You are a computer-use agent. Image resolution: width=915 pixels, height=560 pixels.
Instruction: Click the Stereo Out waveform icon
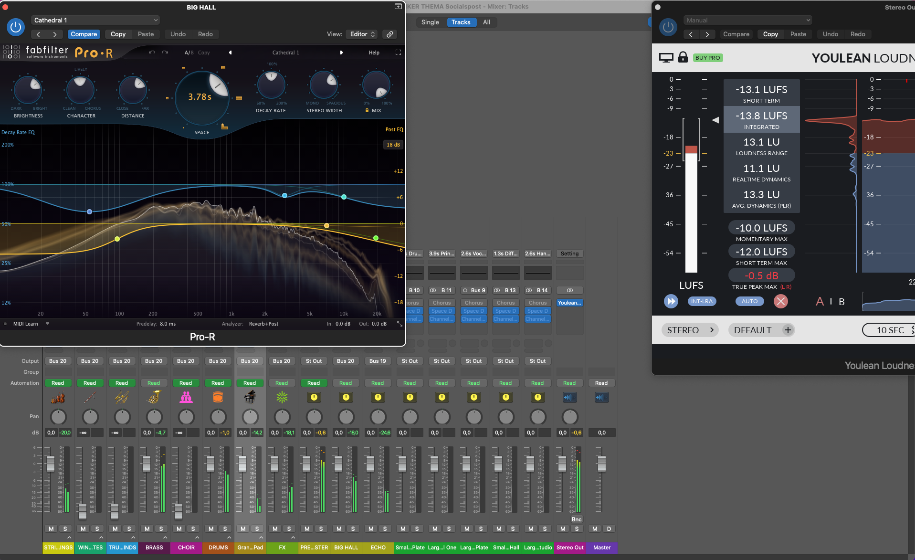[569, 397]
